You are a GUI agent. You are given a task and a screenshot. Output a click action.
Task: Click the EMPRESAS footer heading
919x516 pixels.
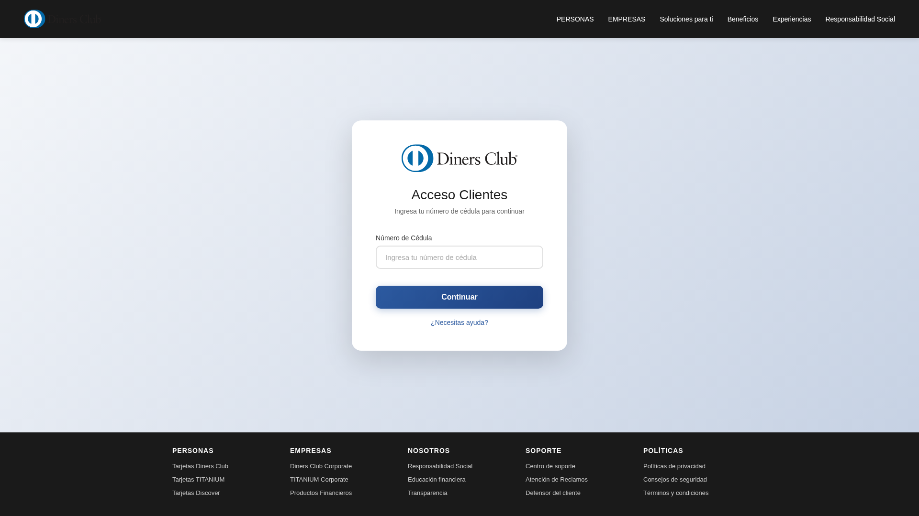[x=311, y=451]
